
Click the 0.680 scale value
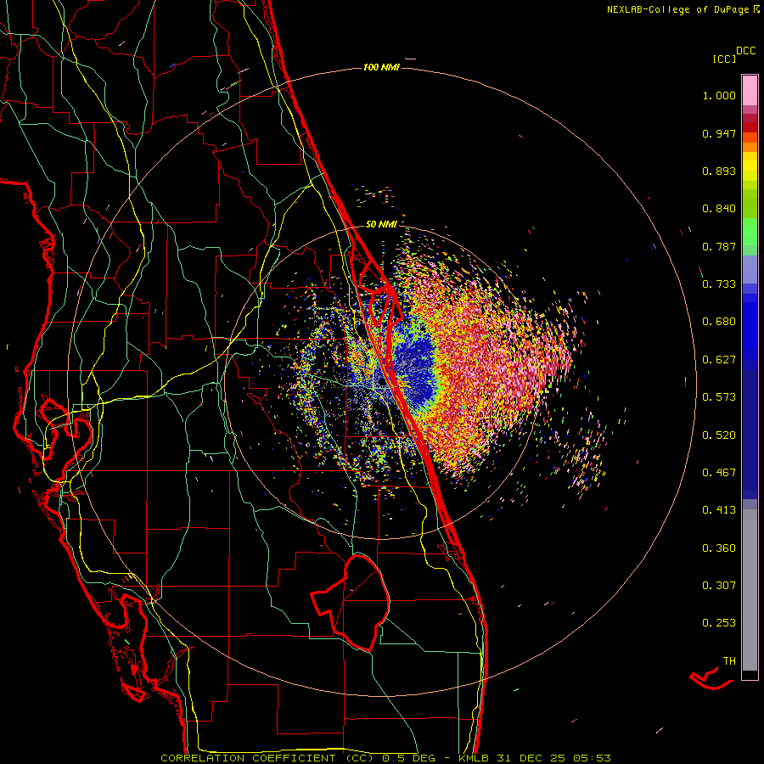[x=719, y=322]
